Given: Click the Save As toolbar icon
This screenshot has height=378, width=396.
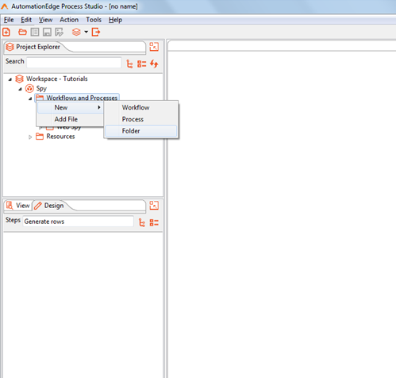Looking at the screenshot, I should (x=60, y=33).
